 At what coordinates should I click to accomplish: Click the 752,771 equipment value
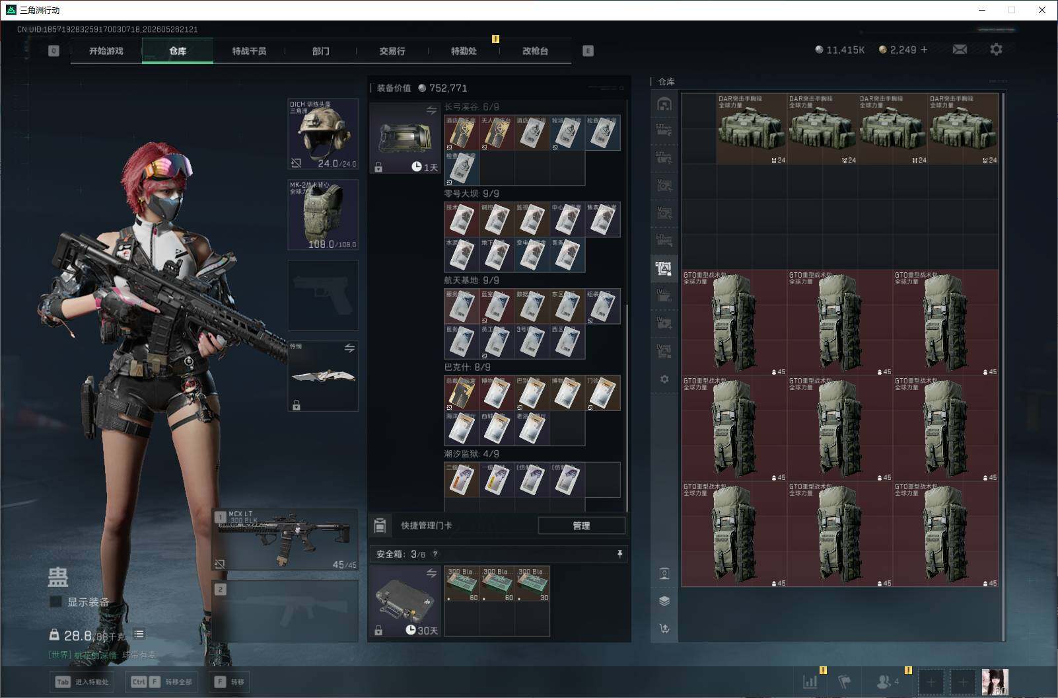click(x=448, y=89)
